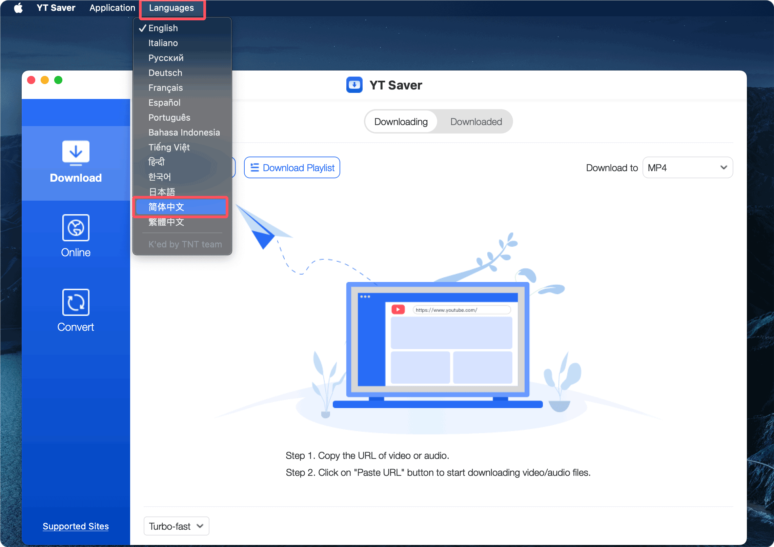Switch to the Downloading segment

coord(401,122)
